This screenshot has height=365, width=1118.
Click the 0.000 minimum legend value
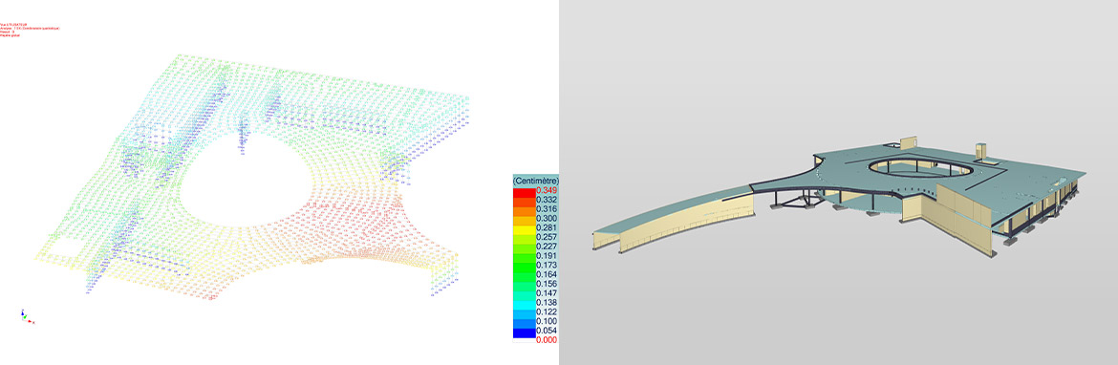546,340
